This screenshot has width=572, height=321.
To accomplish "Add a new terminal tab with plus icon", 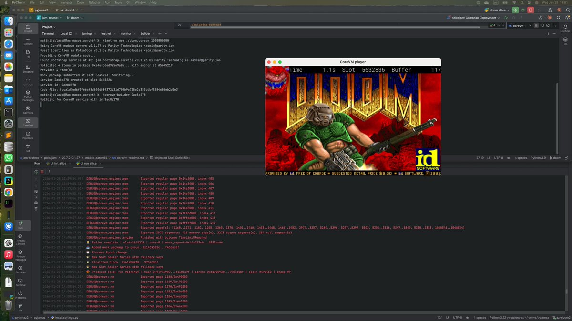I will click(160, 34).
